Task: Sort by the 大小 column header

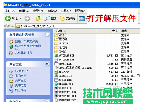Action: 108,31
